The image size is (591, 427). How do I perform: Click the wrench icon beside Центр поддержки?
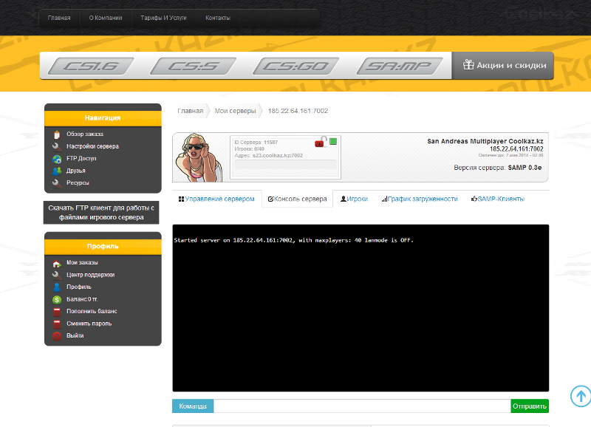[x=57, y=275]
